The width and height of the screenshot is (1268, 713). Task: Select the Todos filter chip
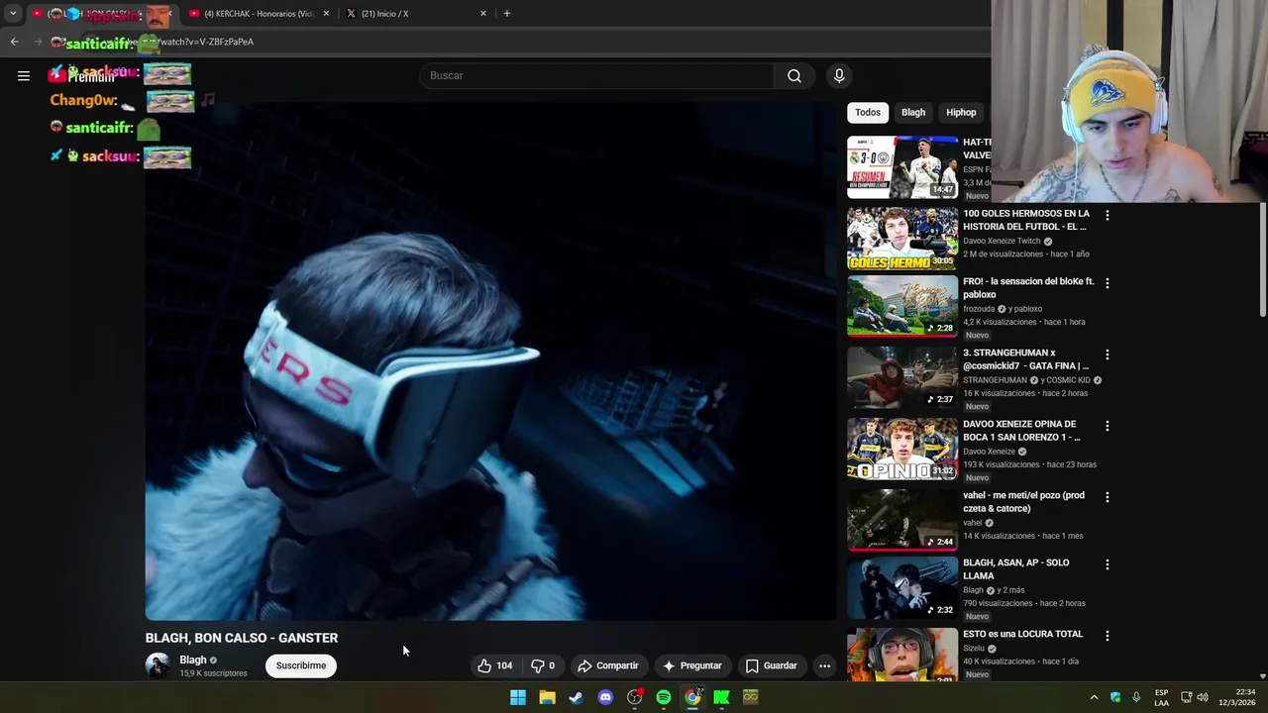pos(868,113)
